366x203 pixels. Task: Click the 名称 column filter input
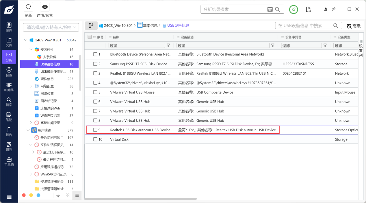coord(137,45)
